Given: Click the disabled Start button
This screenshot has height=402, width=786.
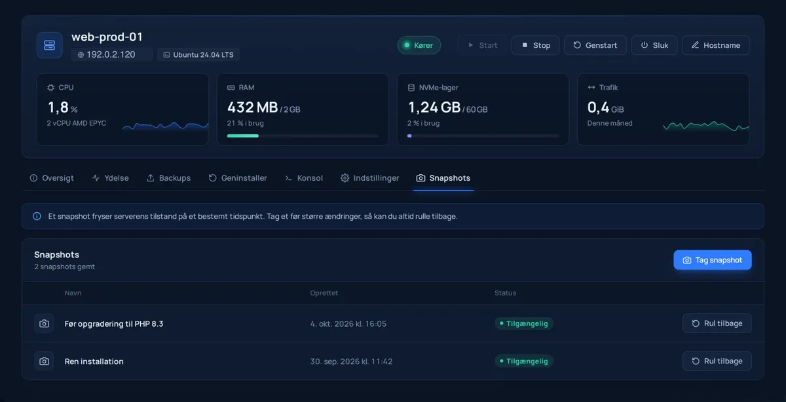Looking at the screenshot, I should [x=482, y=45].
